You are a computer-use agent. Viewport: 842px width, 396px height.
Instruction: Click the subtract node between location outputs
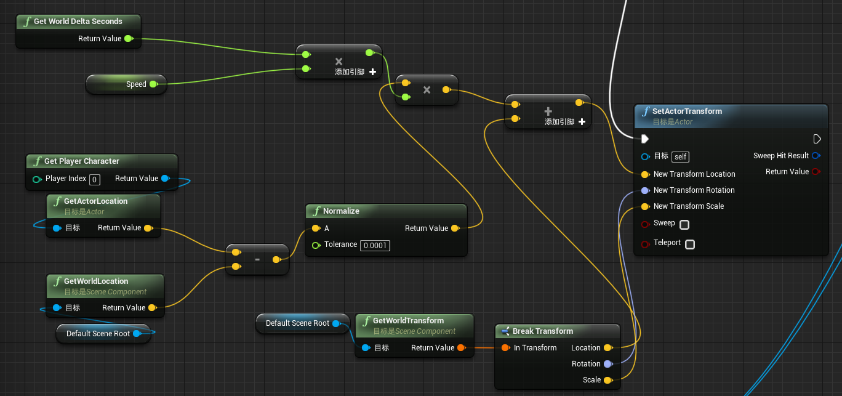point(257,259)
